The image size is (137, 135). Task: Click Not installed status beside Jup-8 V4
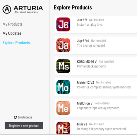(x=98, y=41)
